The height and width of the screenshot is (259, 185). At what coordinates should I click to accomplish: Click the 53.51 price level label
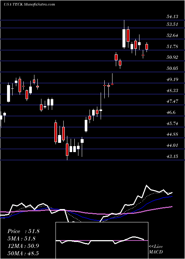tap(172, 24)
